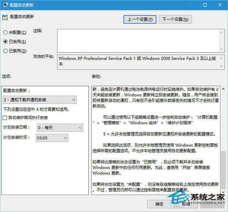Open the 计划安装时间 dropdown showing 03:00
The width and height of the screenshot is (228, 212).
(x=52, y=138)
